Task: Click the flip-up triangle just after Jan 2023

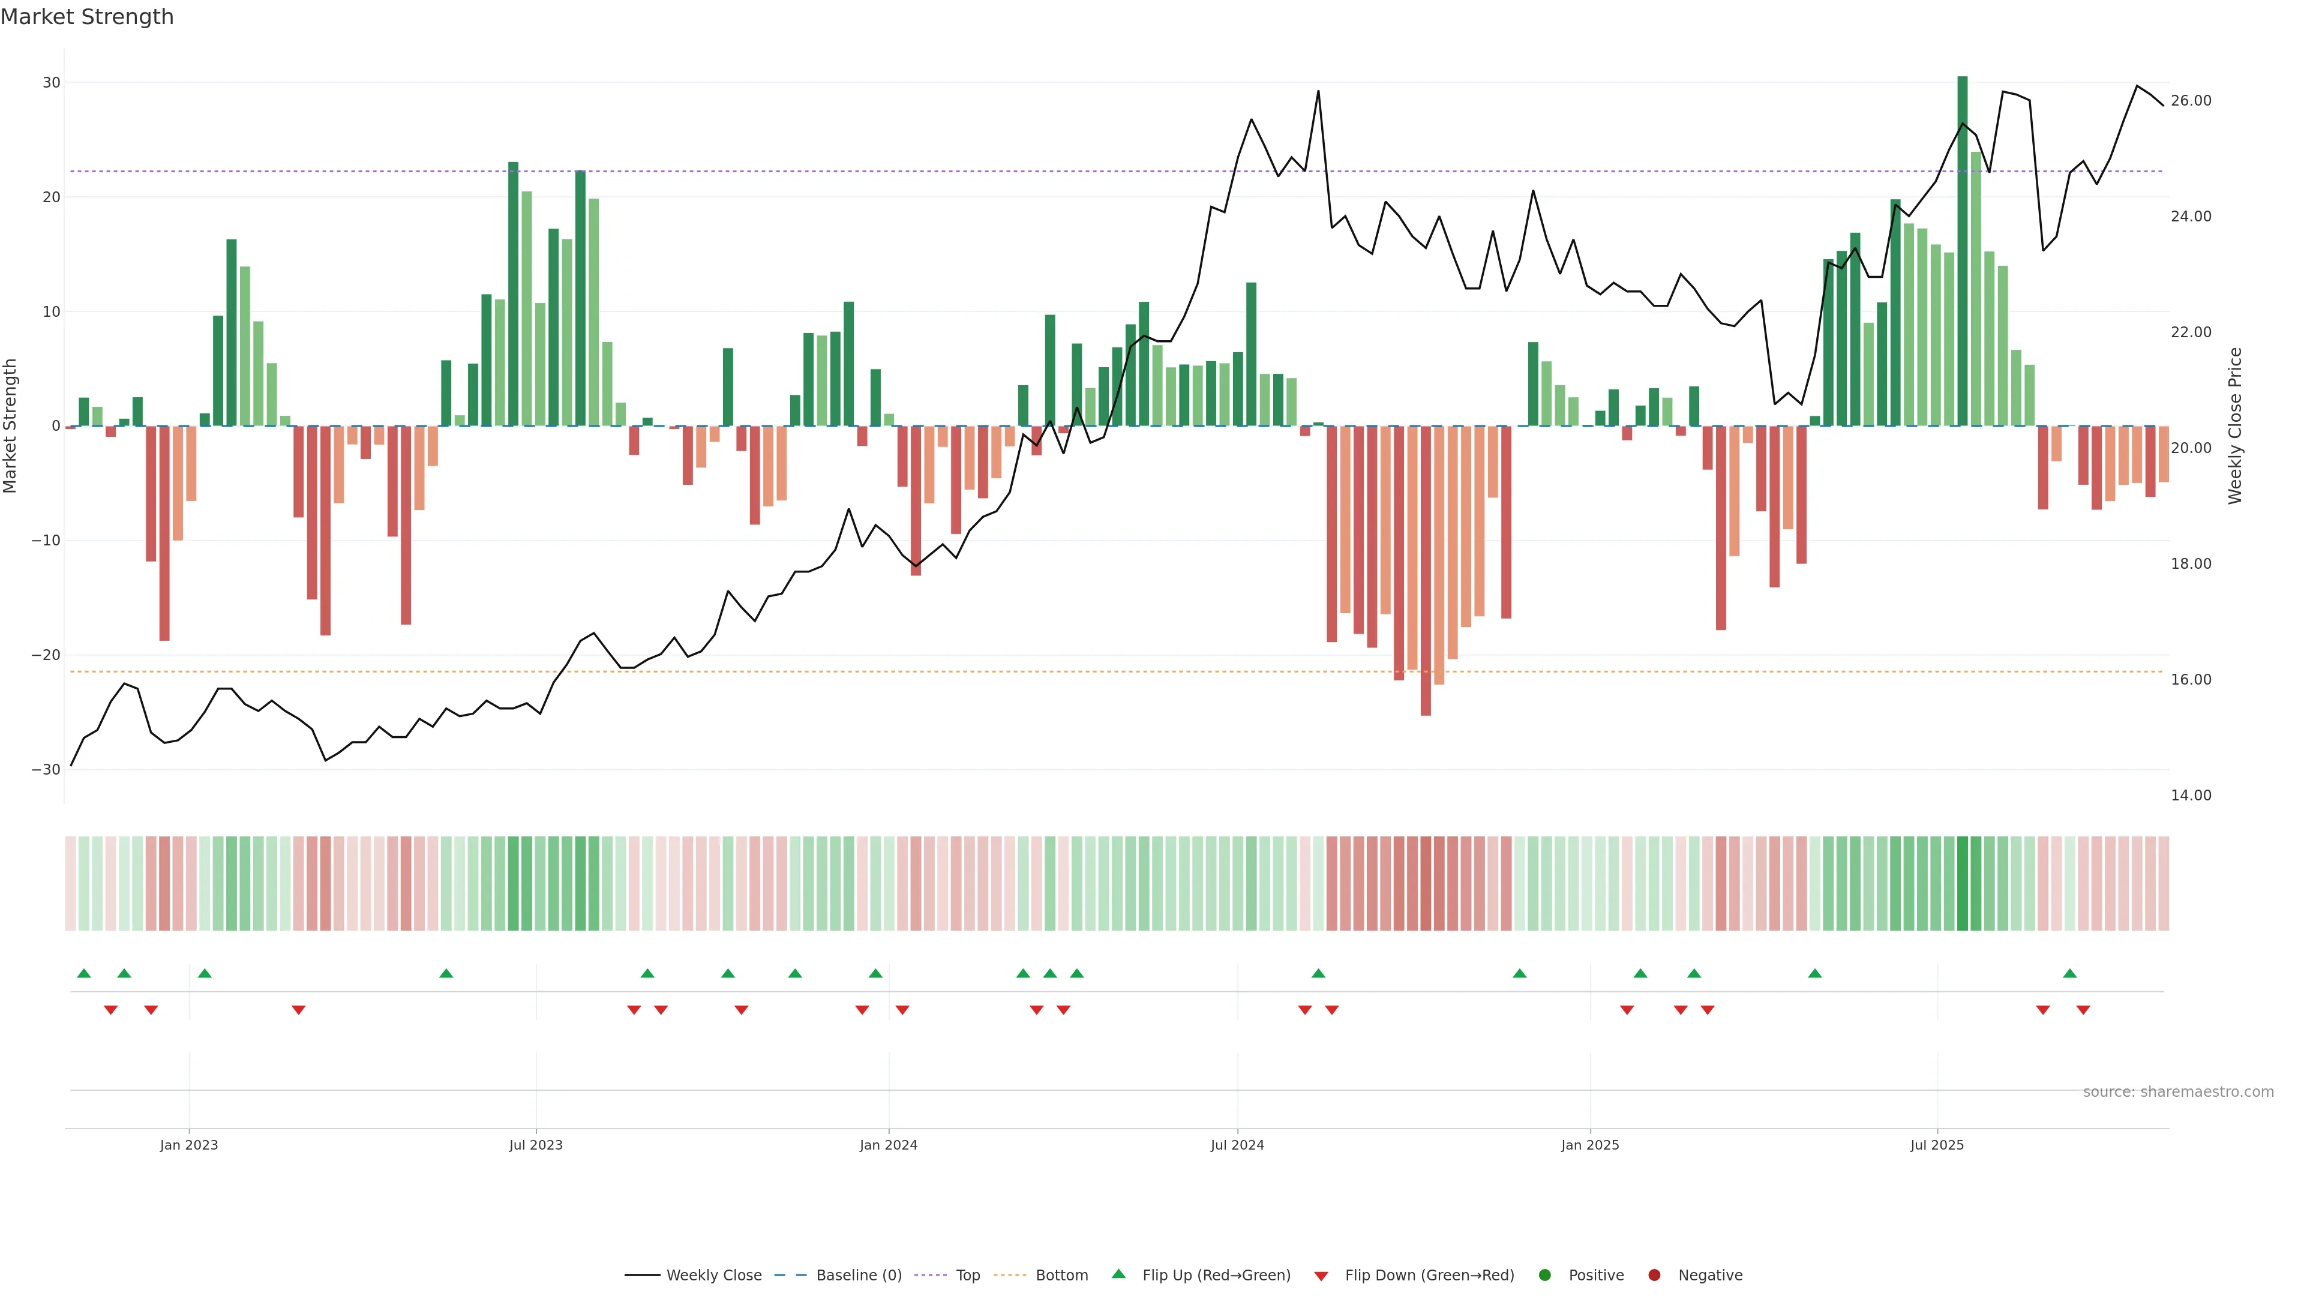Action: [x=205, y=973]
